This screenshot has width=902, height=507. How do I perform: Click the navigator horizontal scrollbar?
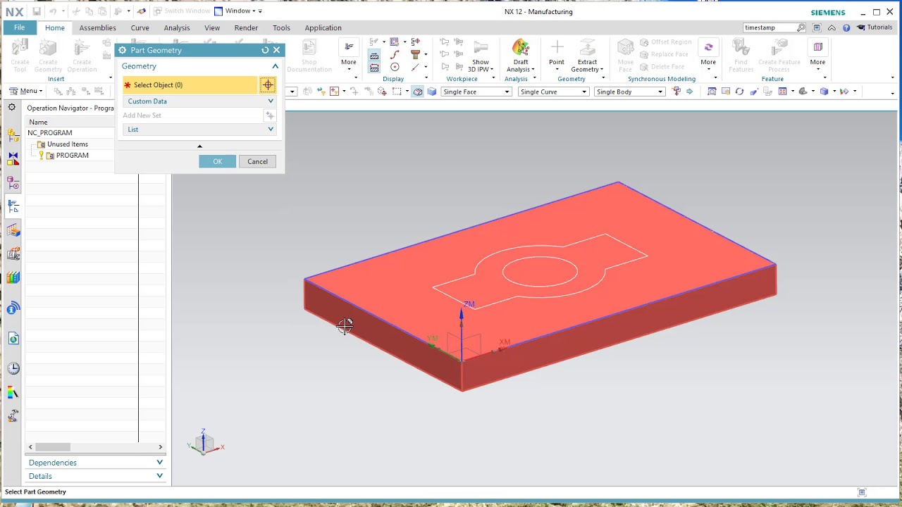[53, 446]
